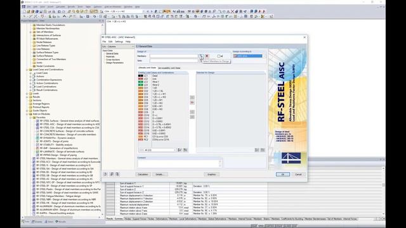Select RF-STABILITY module in navigator tree
Image resolution: width=406 pixels, height=228 pixels.
tap(56, 145)
